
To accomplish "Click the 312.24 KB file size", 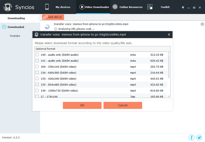I will click(157, 55).
